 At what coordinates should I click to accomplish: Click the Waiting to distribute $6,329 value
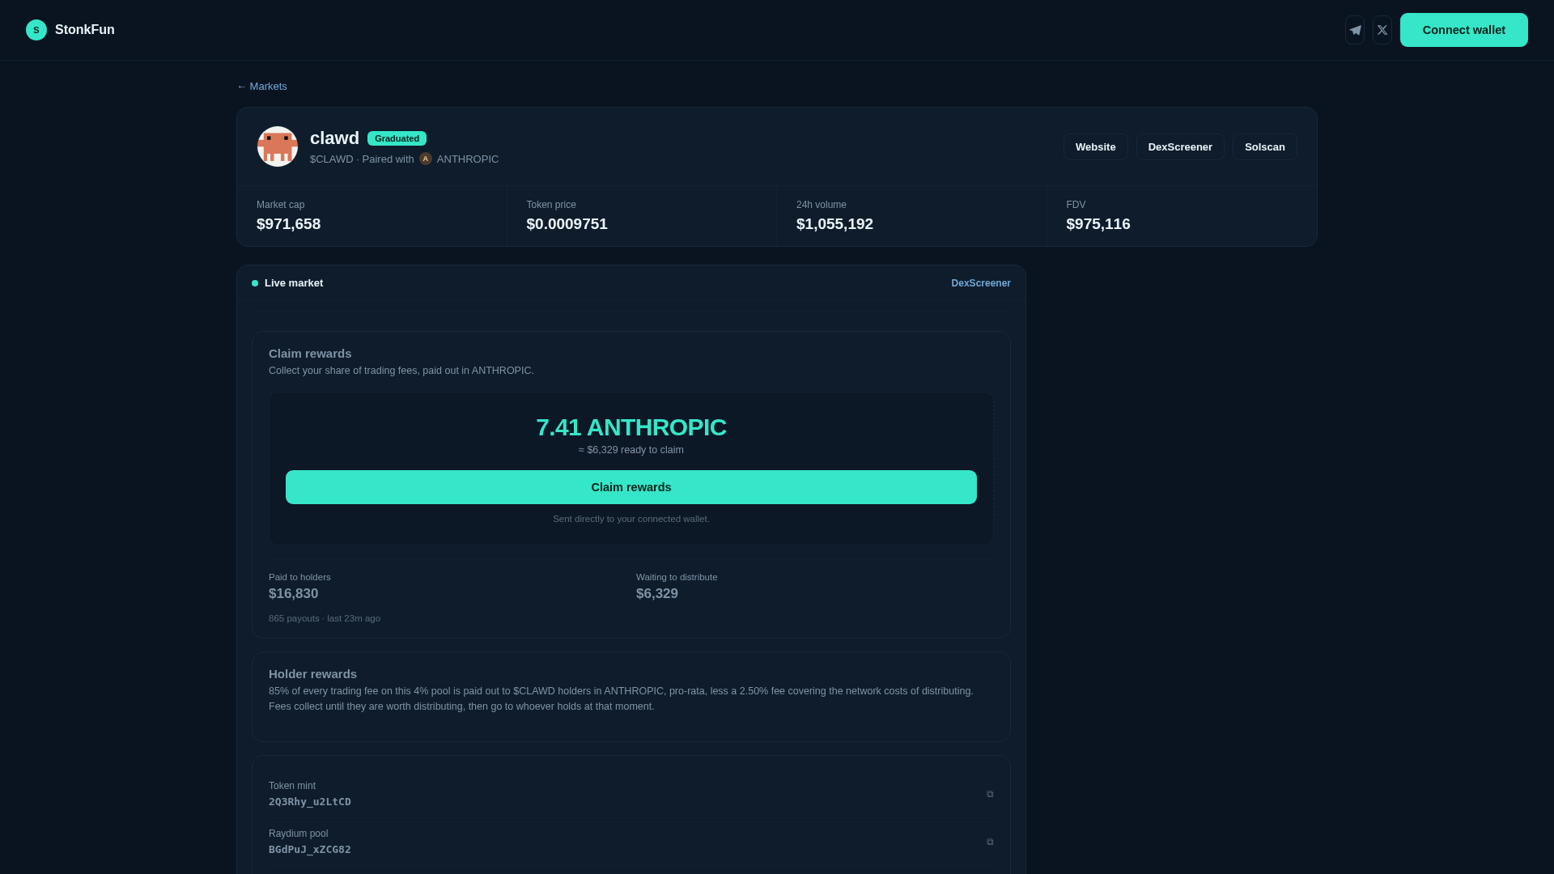(x=657, y=594)
